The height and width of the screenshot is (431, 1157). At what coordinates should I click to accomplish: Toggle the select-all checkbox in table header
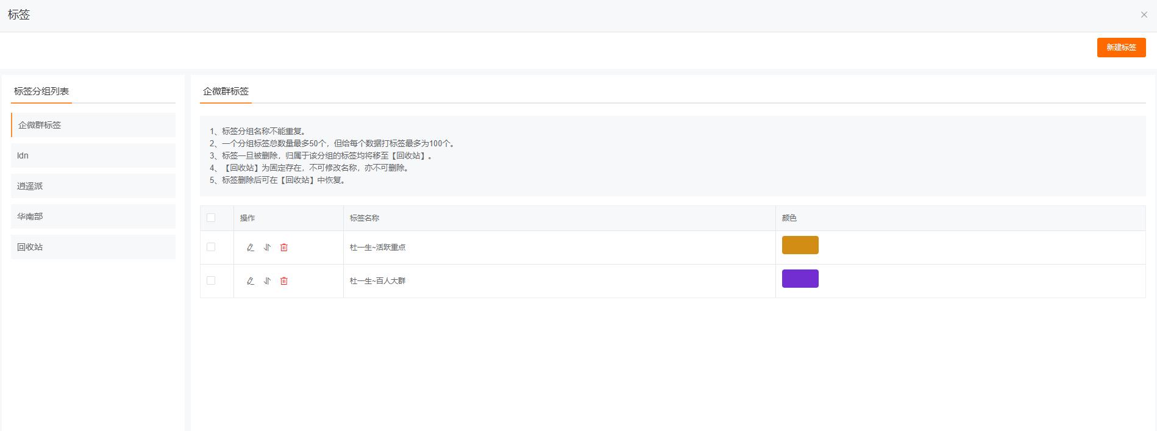click(x=211, y=218)
